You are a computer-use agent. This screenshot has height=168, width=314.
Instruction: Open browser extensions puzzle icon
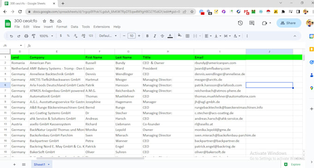283,12
